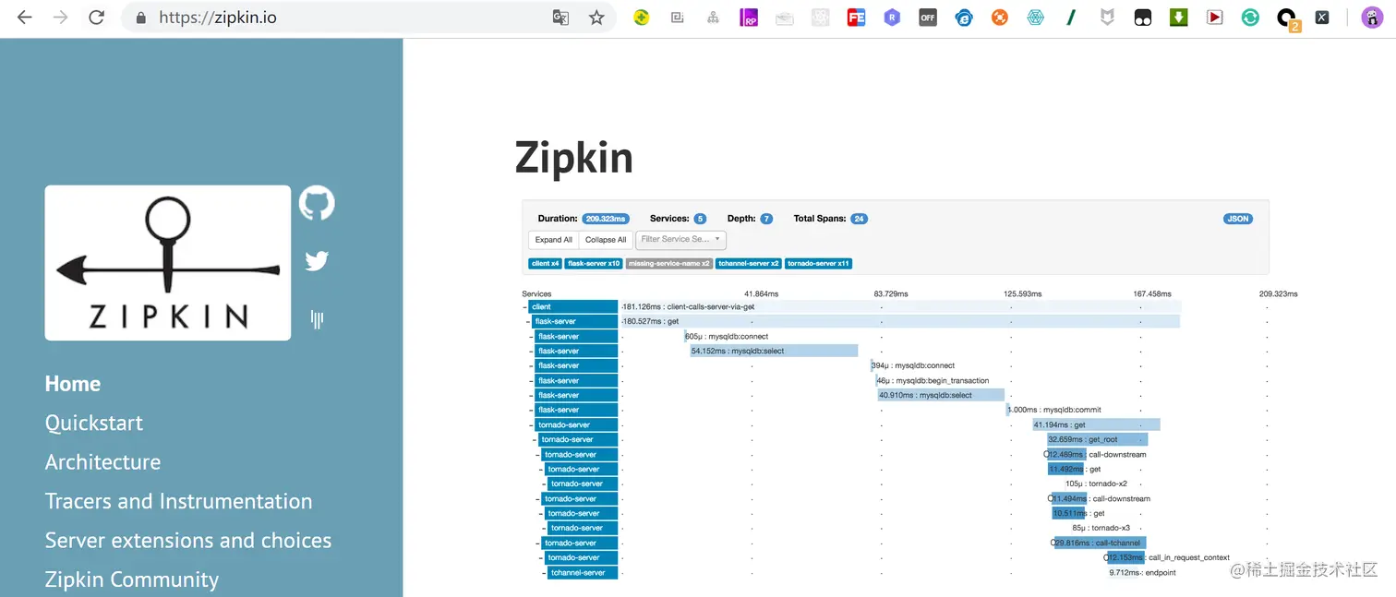
Task: Click the green download arrow extension icon
Action: (x=1179, y=18)
